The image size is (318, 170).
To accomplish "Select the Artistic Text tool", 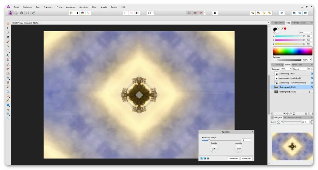I will 8,110.
